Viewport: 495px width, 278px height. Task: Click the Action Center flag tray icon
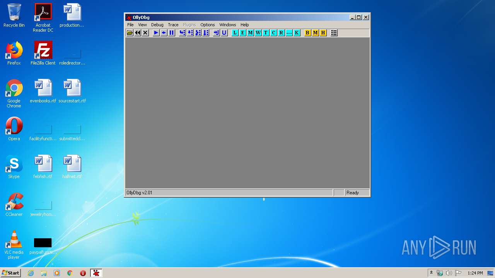[458, 273]
